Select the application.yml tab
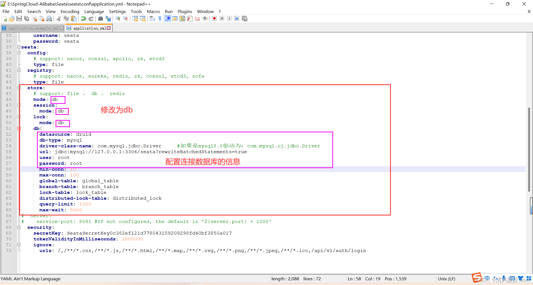The width and height of the screenshot is (533, 285). coord(89,28)
